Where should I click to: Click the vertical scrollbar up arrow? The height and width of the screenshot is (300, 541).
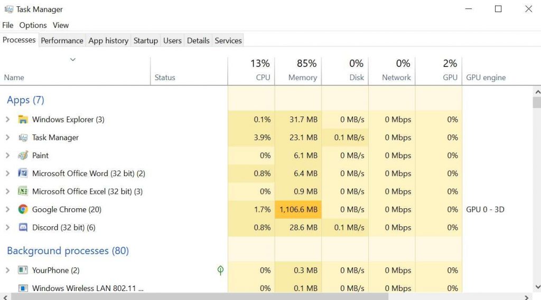(537, 92)
